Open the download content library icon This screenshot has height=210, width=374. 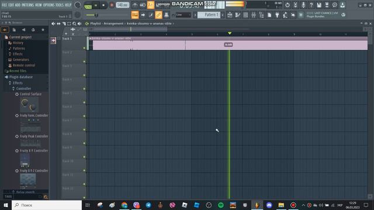[x=342, y=5]
